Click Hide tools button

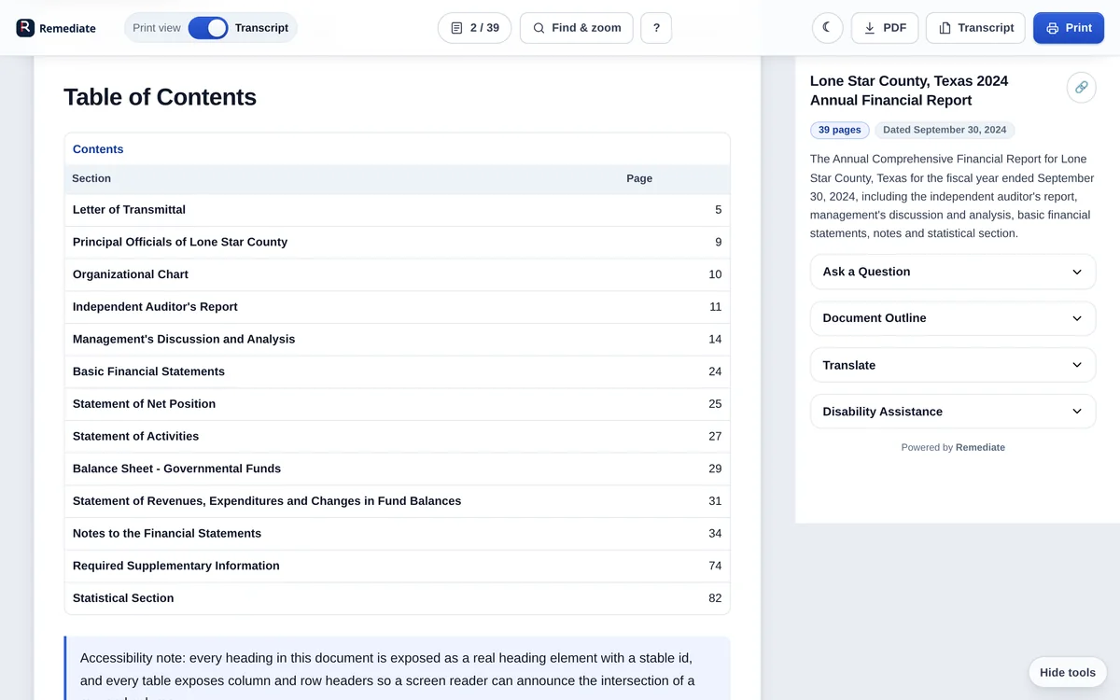point(1068,672)
